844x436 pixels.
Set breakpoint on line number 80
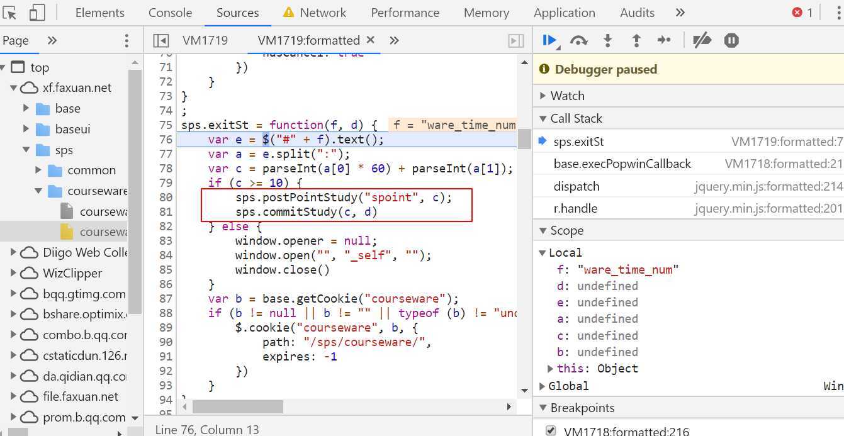coord(166,197)
